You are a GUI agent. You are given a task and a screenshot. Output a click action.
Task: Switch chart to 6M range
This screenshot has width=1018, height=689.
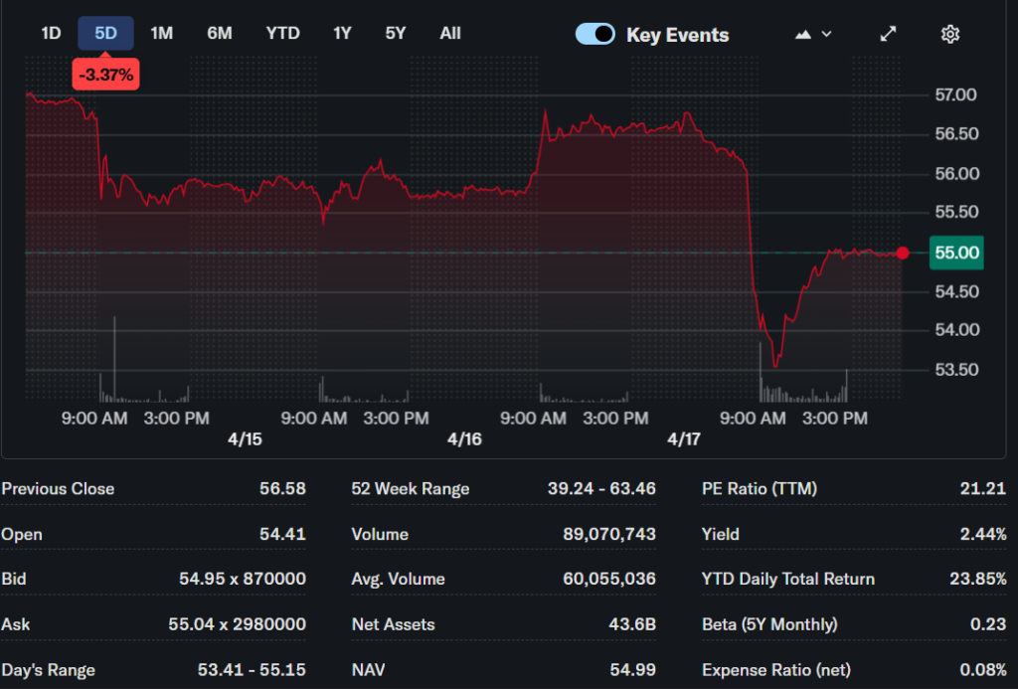[219, 33]
